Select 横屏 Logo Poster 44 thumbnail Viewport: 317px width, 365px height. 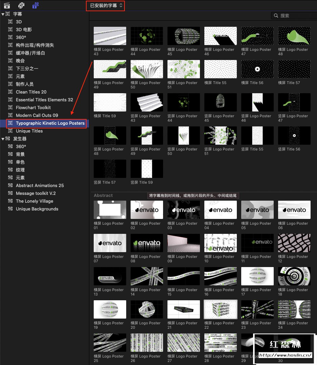coord(147,36)
